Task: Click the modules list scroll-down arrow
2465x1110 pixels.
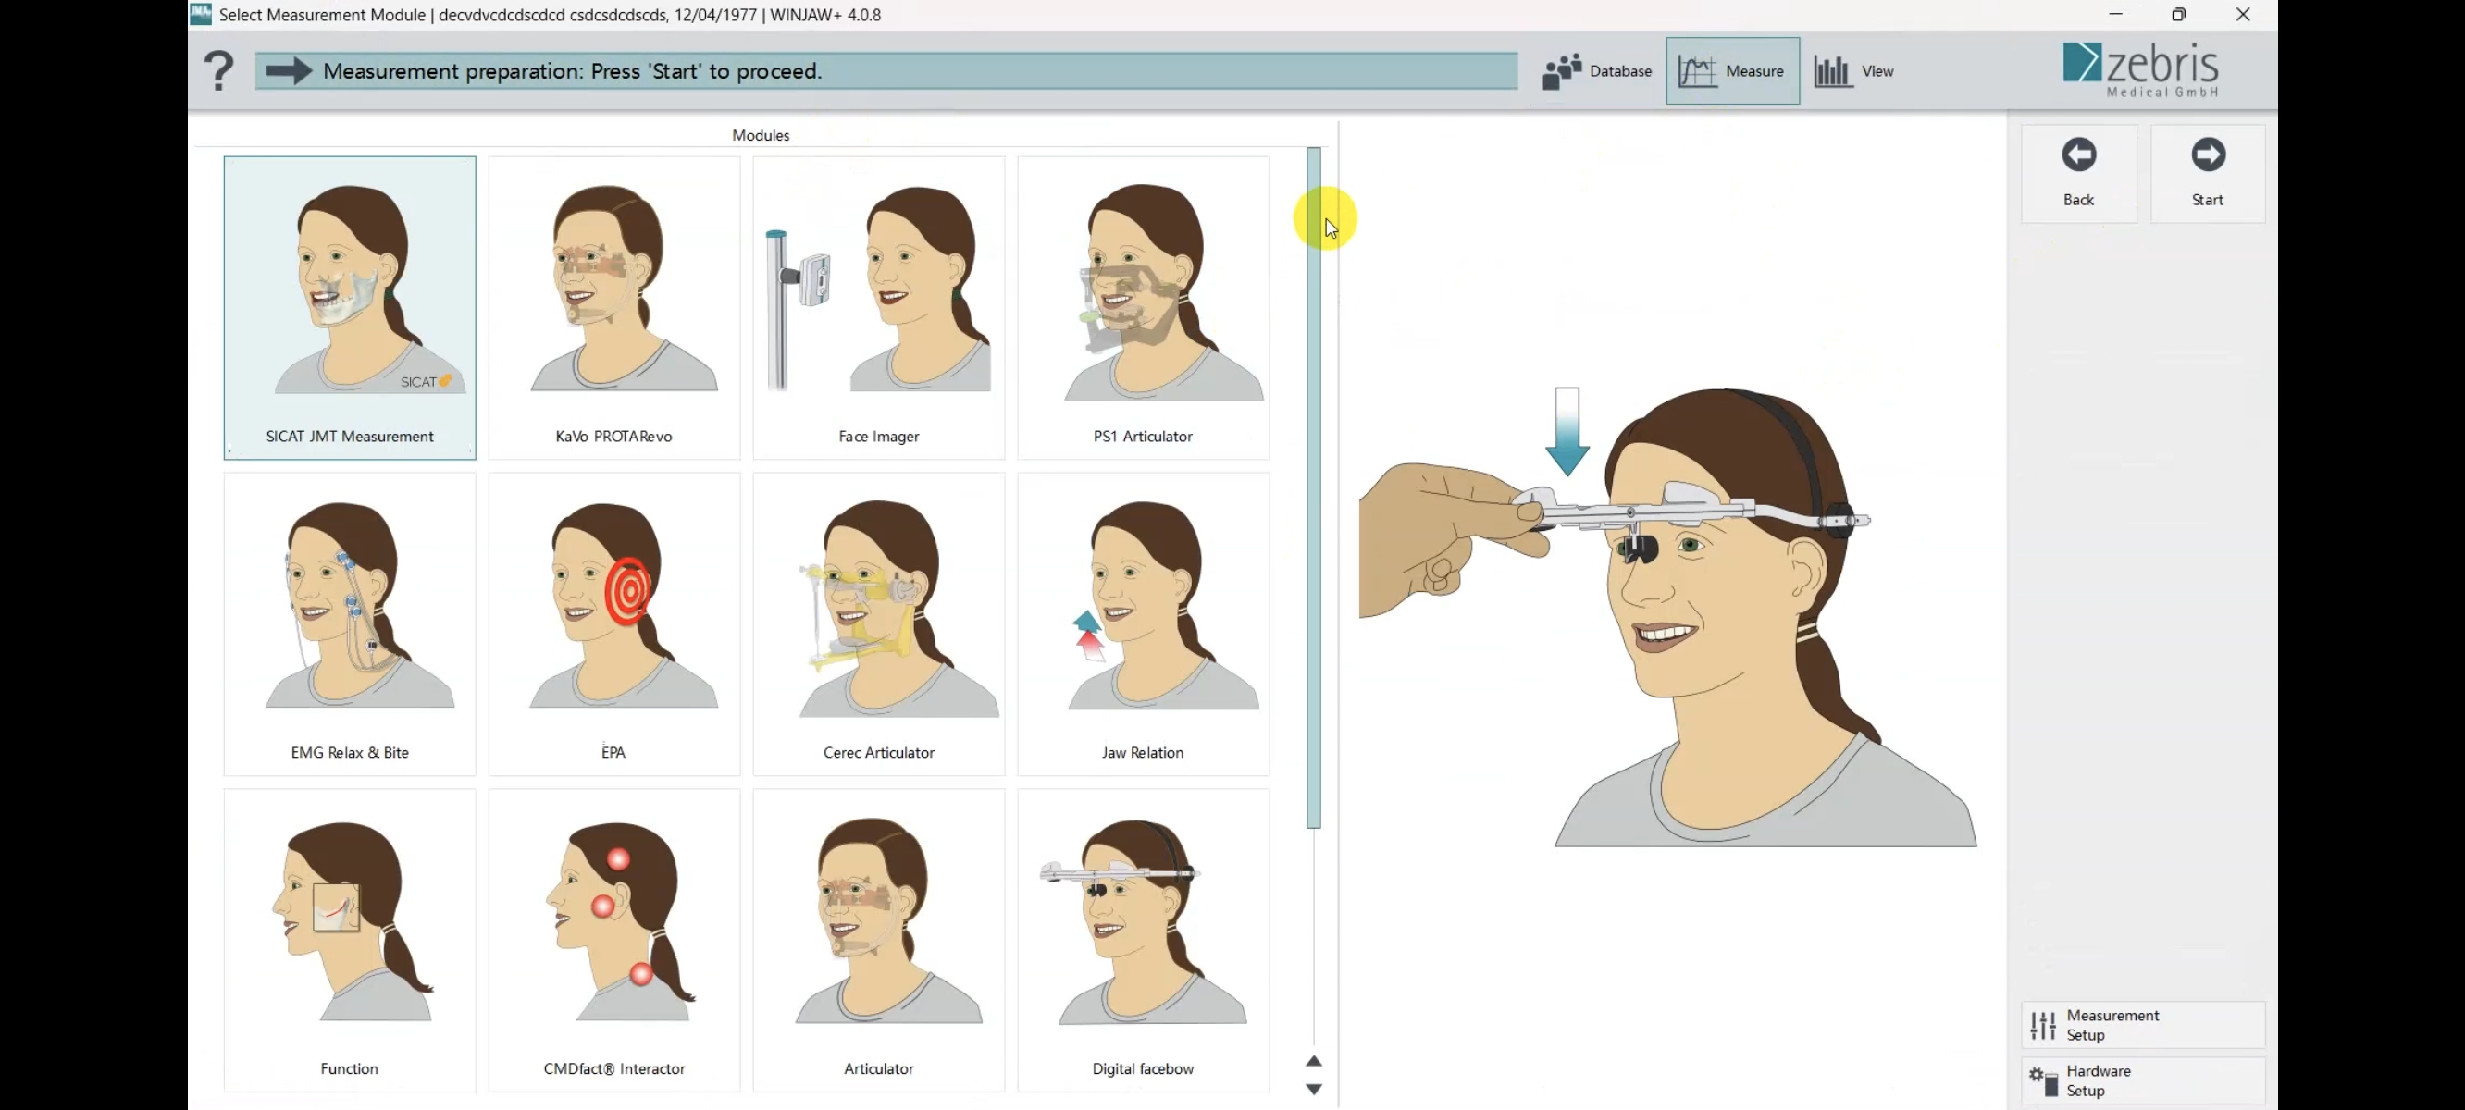Action: (1314, 1089)
